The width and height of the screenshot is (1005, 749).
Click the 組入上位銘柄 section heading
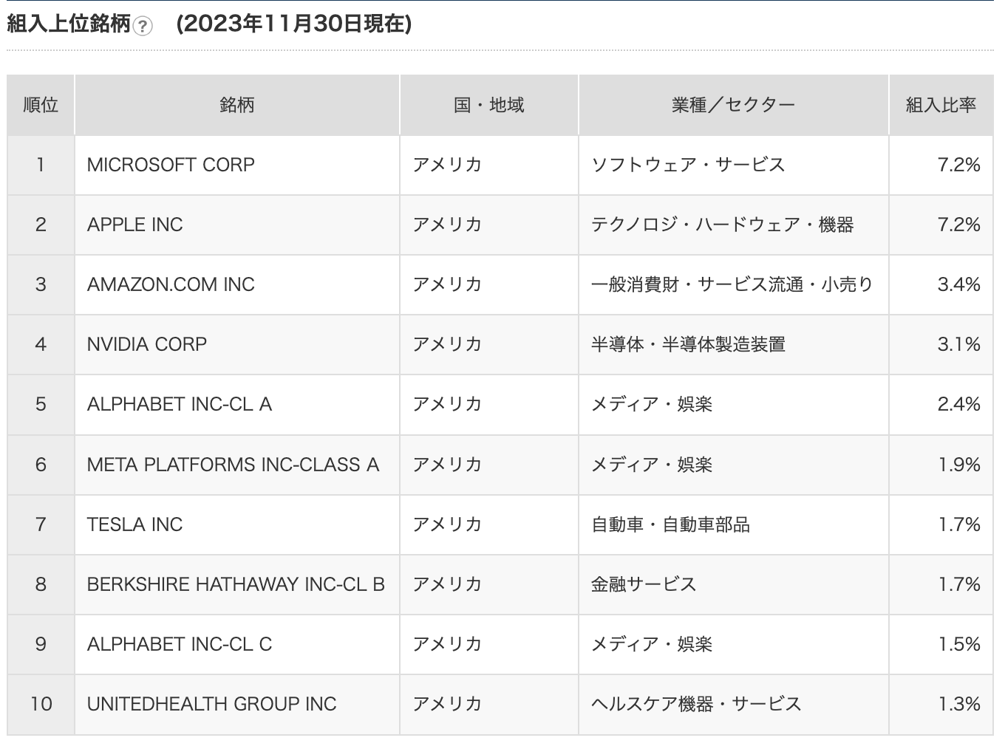pos(69,24)
